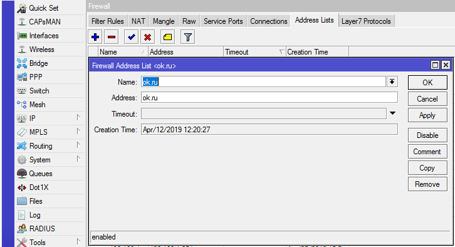Expand the Timeout field arrow
Screen dimensions: 455x247
point(392,113)
